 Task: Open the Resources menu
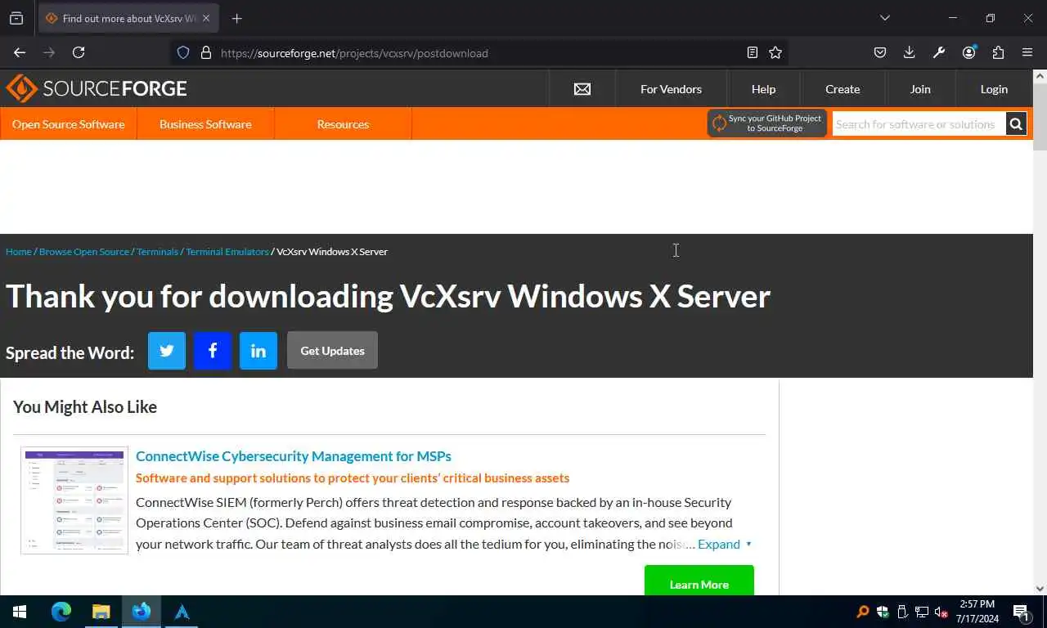[343, 124]
